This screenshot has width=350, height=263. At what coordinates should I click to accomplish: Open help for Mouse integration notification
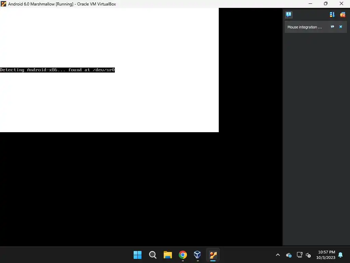pyautogui.click(x=332, y=27)
